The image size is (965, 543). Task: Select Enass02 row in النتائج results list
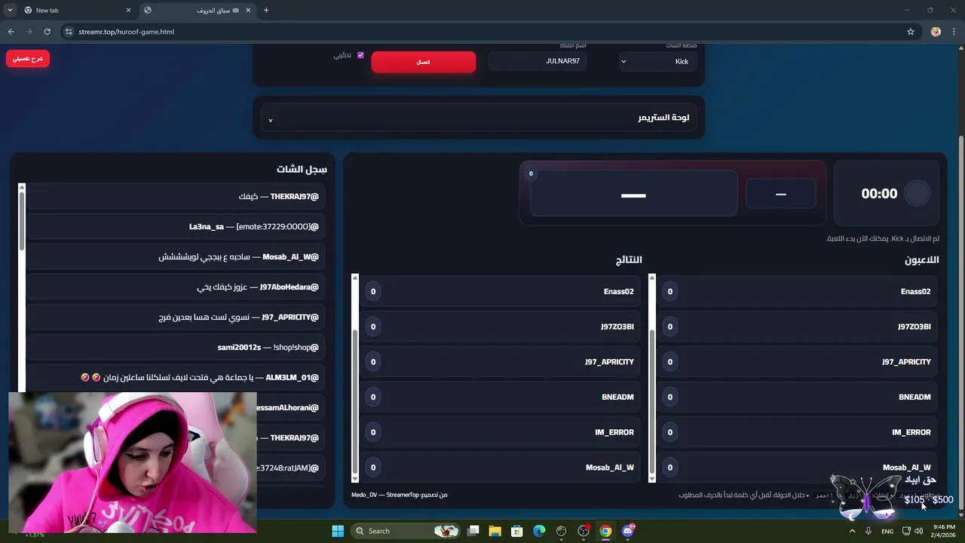[501, 291]
